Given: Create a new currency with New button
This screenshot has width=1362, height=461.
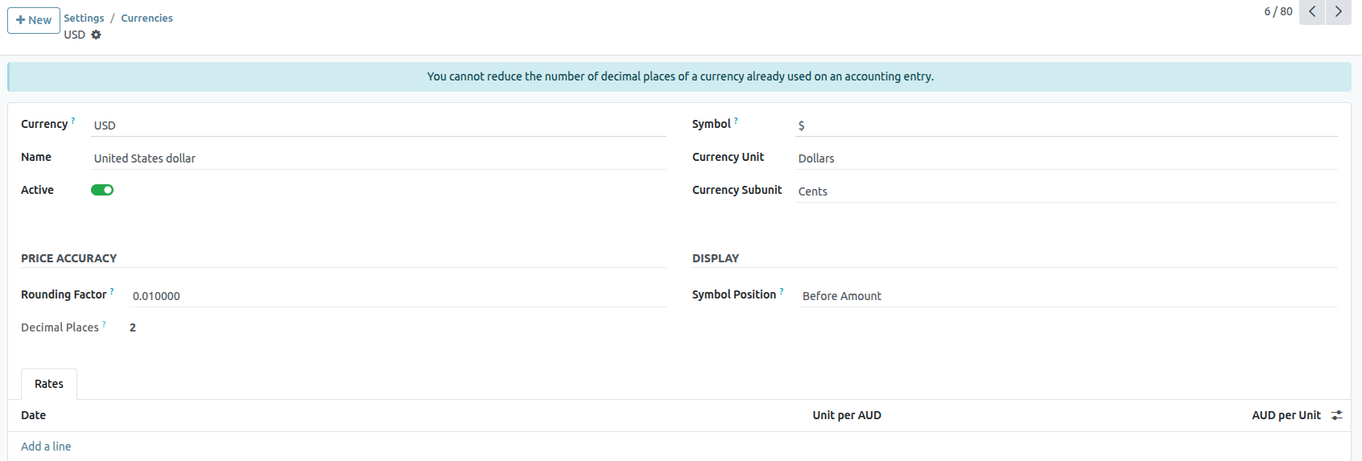Looking at the screenshot, I should point(34,20).
